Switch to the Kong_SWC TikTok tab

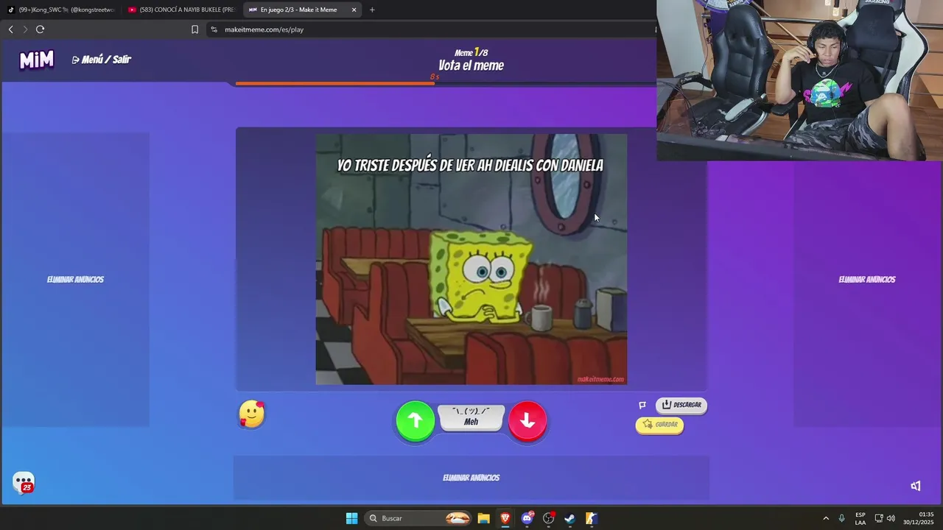(62, 10)
